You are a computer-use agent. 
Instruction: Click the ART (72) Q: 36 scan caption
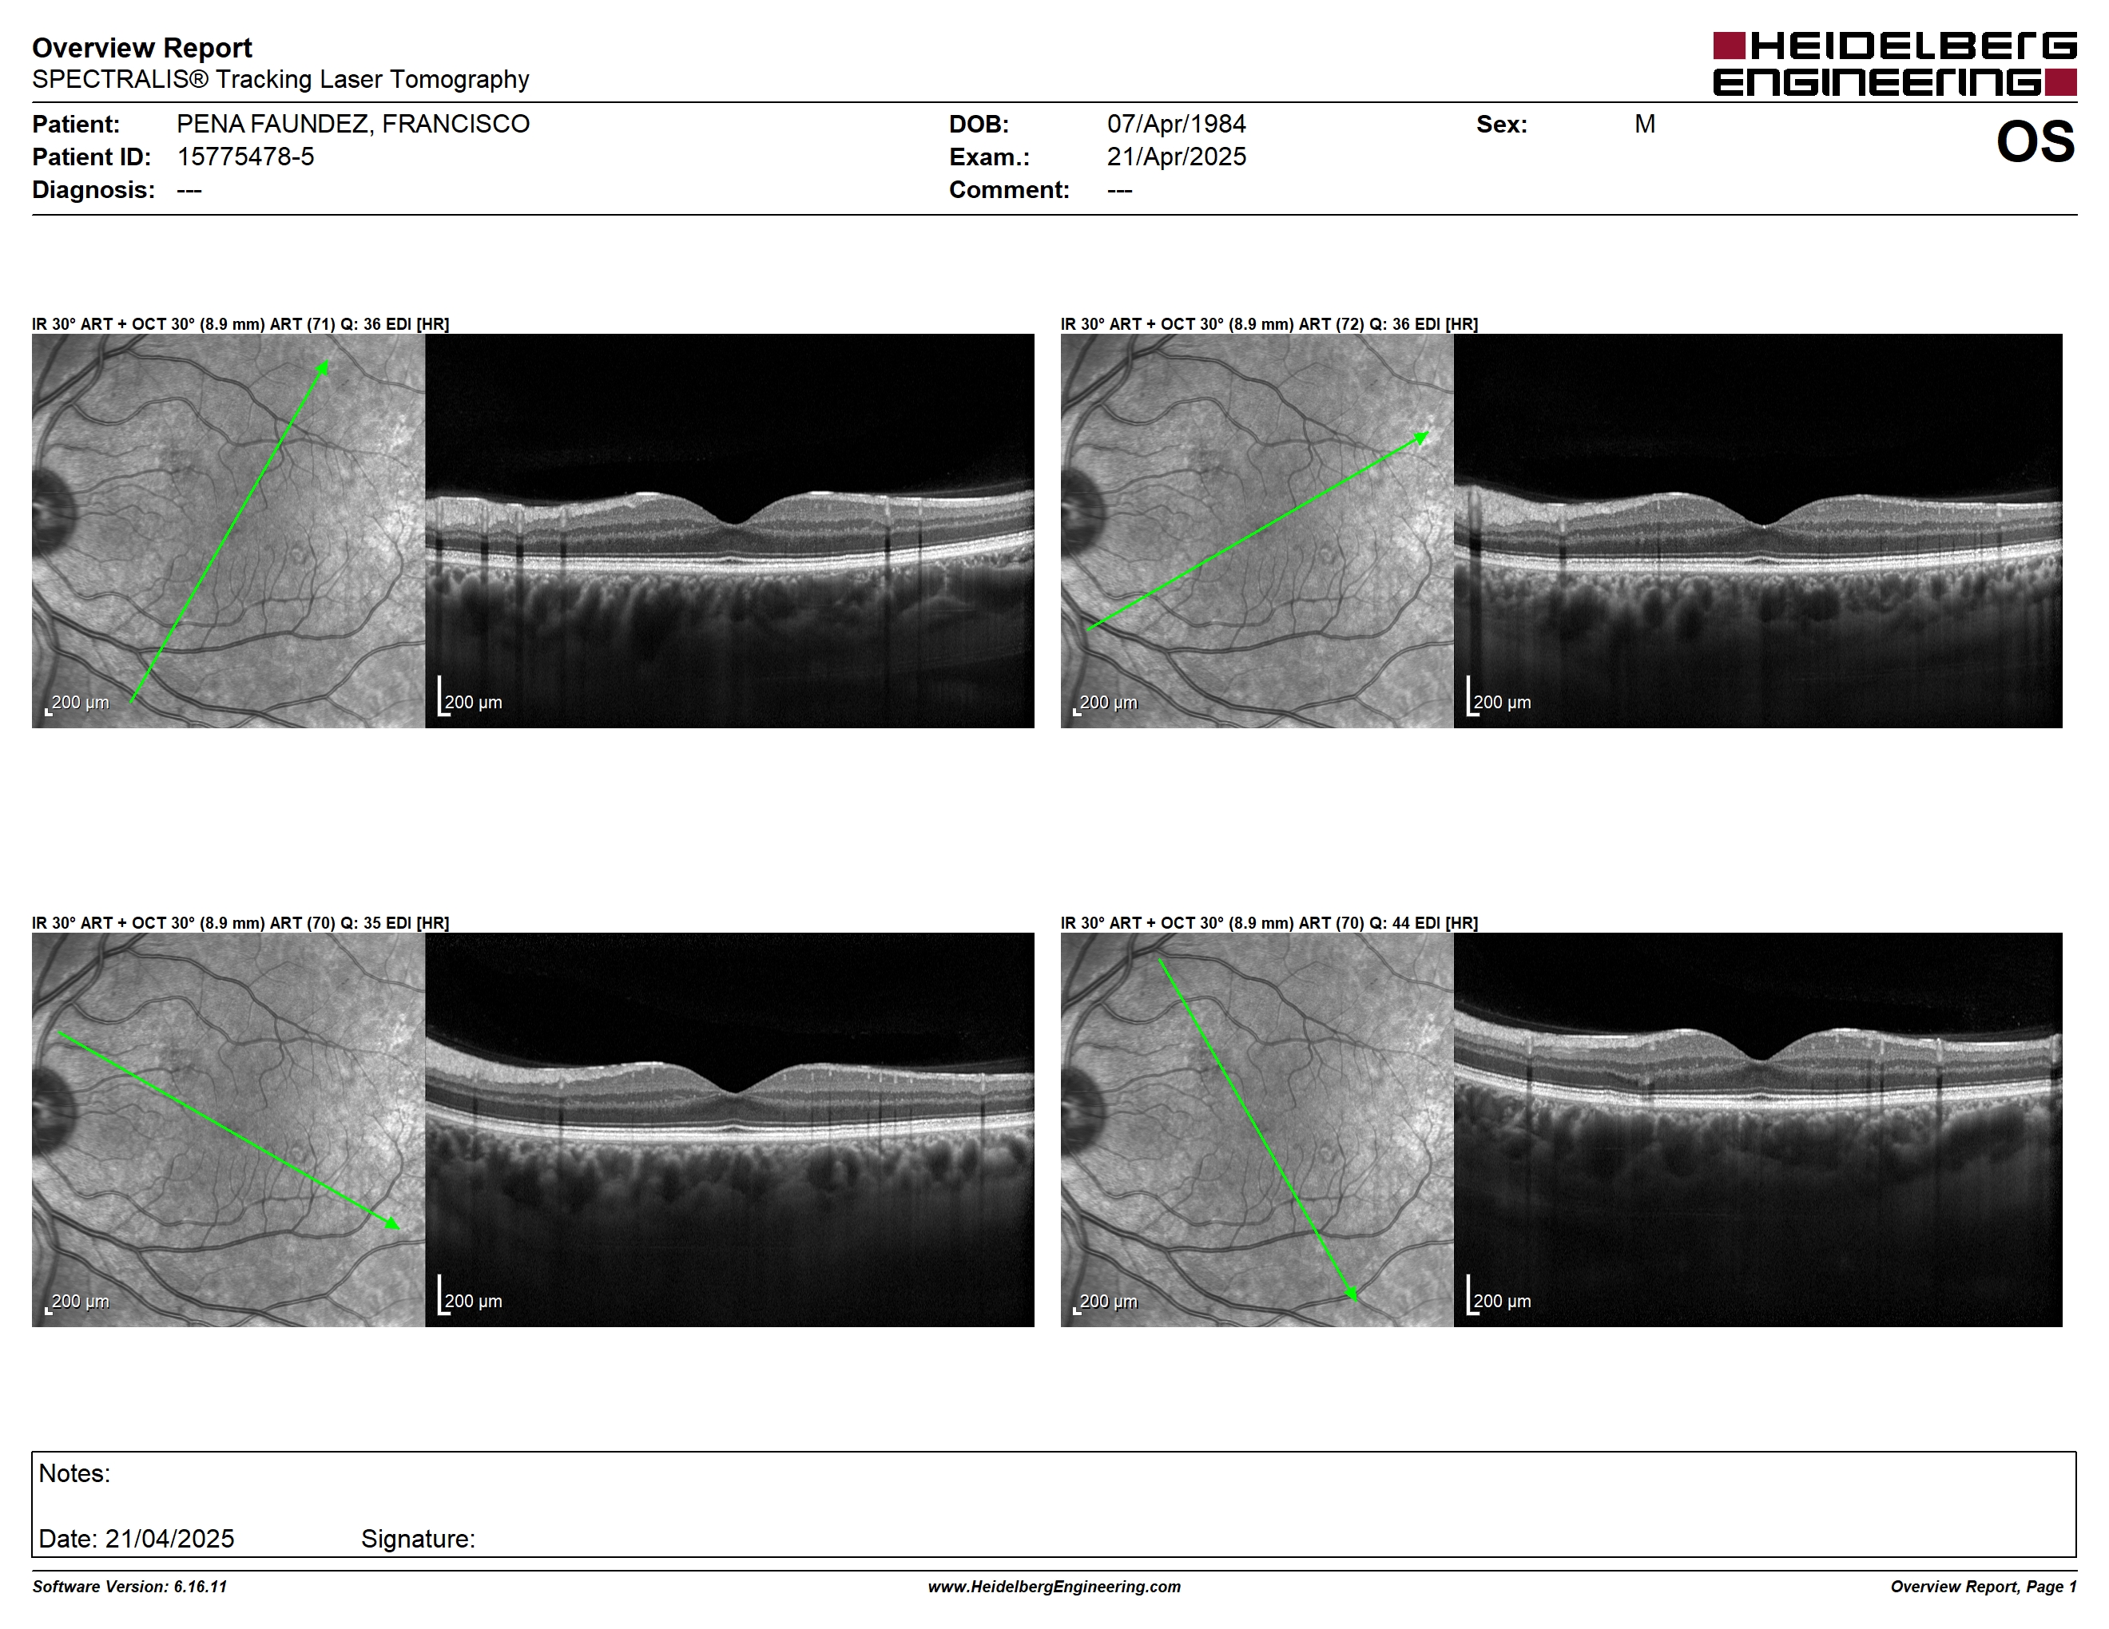[x=1269, y=324]
